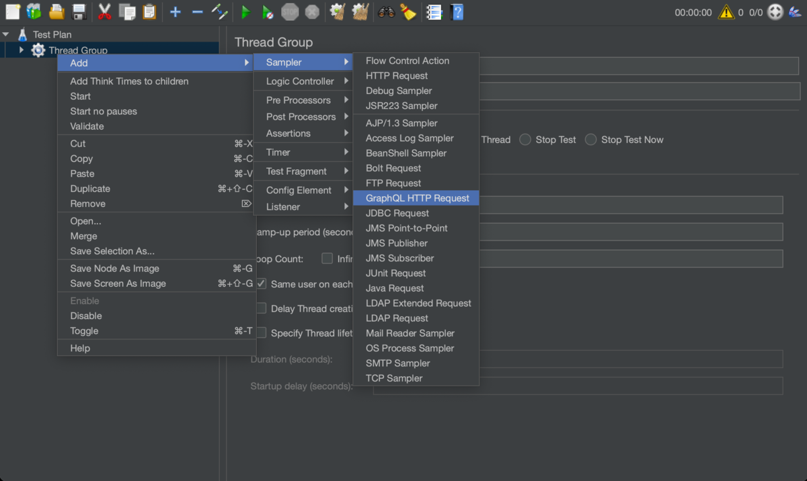Click the Shutdown grey X icon

pos(311,11)
